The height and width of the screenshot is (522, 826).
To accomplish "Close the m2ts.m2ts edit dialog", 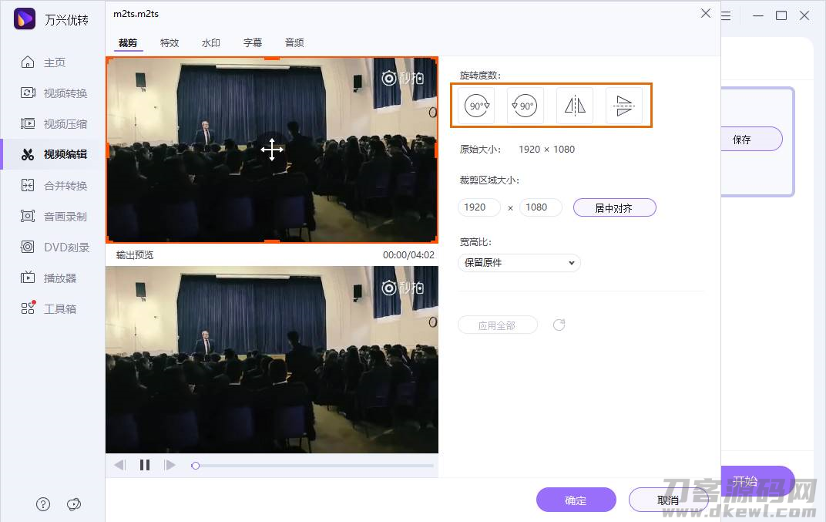I will point(706,13).
